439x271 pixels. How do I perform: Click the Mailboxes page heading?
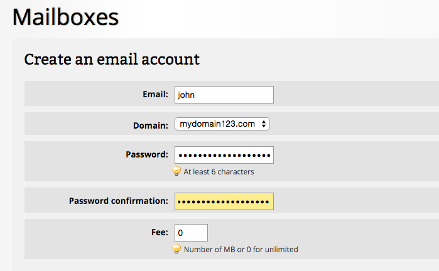(65, 17)
